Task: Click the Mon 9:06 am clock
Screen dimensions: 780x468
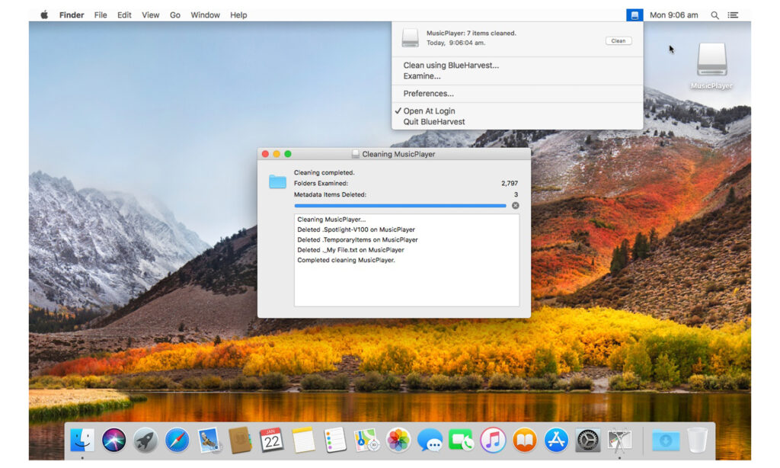Action: pos(673,15)
